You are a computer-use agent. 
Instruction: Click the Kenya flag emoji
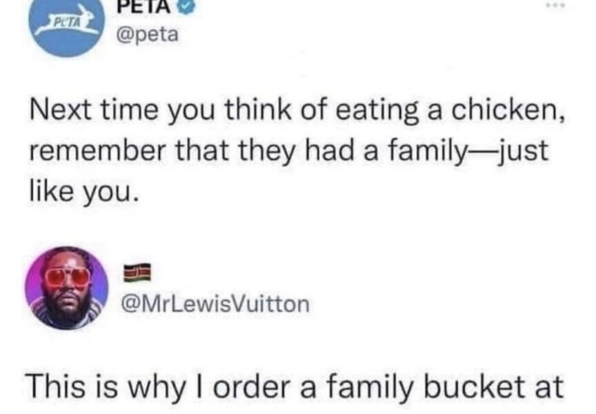tap(132, 273)
